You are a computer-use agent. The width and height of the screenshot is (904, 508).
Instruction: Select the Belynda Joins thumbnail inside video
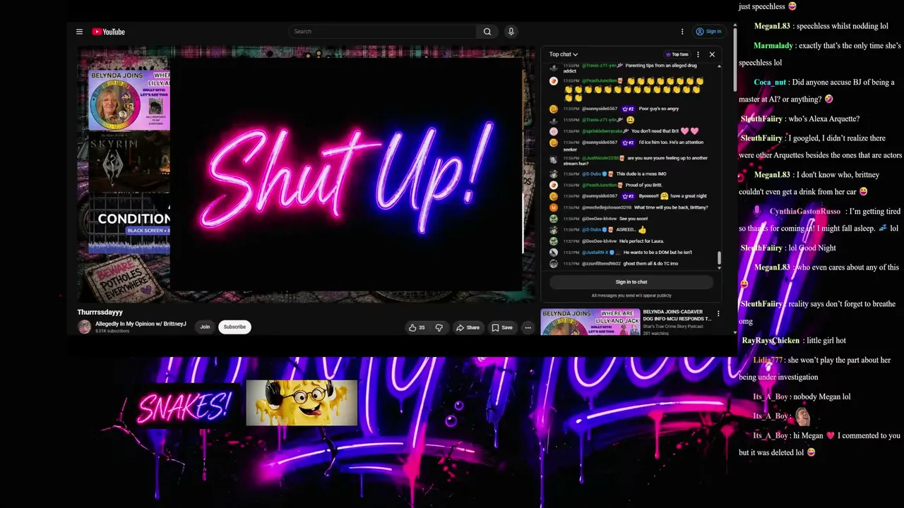129,100
